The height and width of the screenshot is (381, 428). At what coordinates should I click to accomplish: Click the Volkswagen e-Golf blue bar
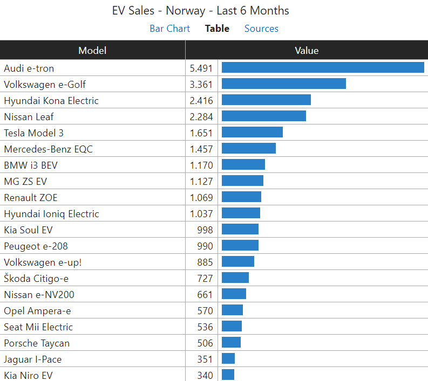[x=284, y=84]
